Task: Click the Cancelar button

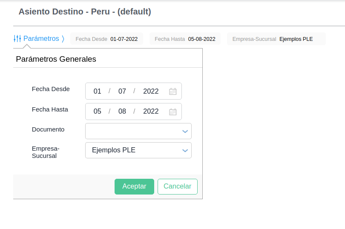Action: [178, 186]
